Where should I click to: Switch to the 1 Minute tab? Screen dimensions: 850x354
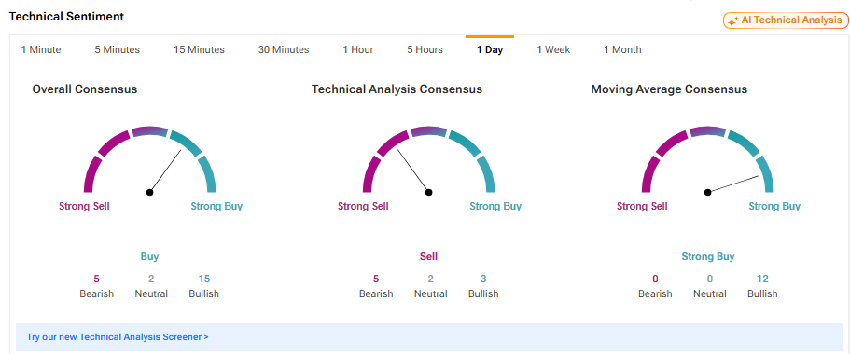(x=41, y=49)
